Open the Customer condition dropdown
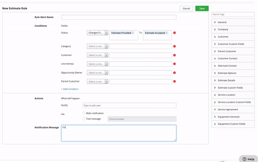This screenshot has height=162, width=258. tap(98, 55)
